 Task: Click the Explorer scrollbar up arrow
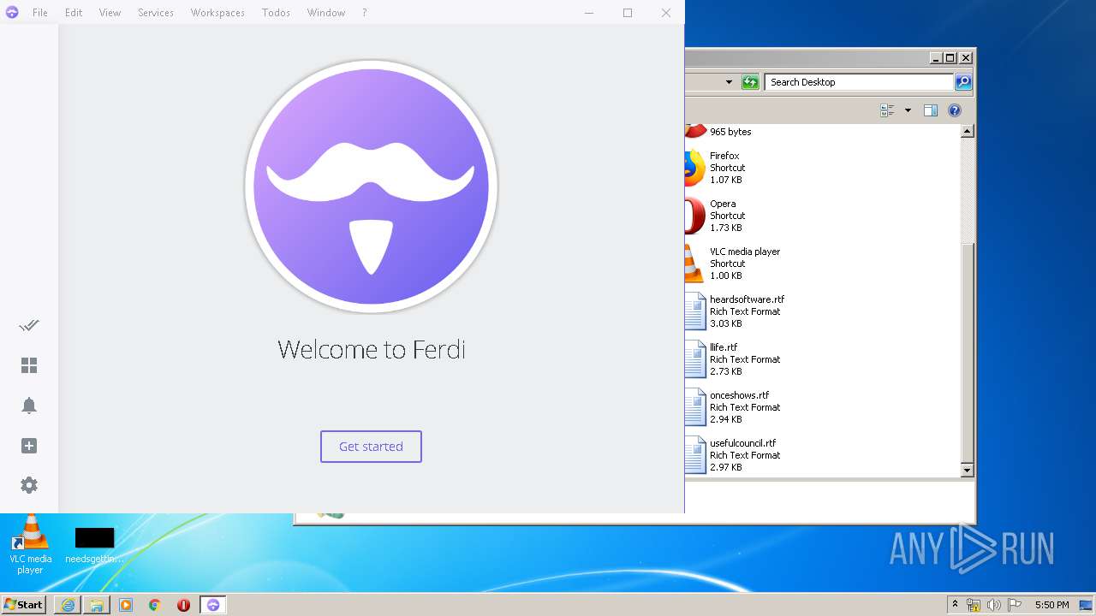[x=968, y=132]
